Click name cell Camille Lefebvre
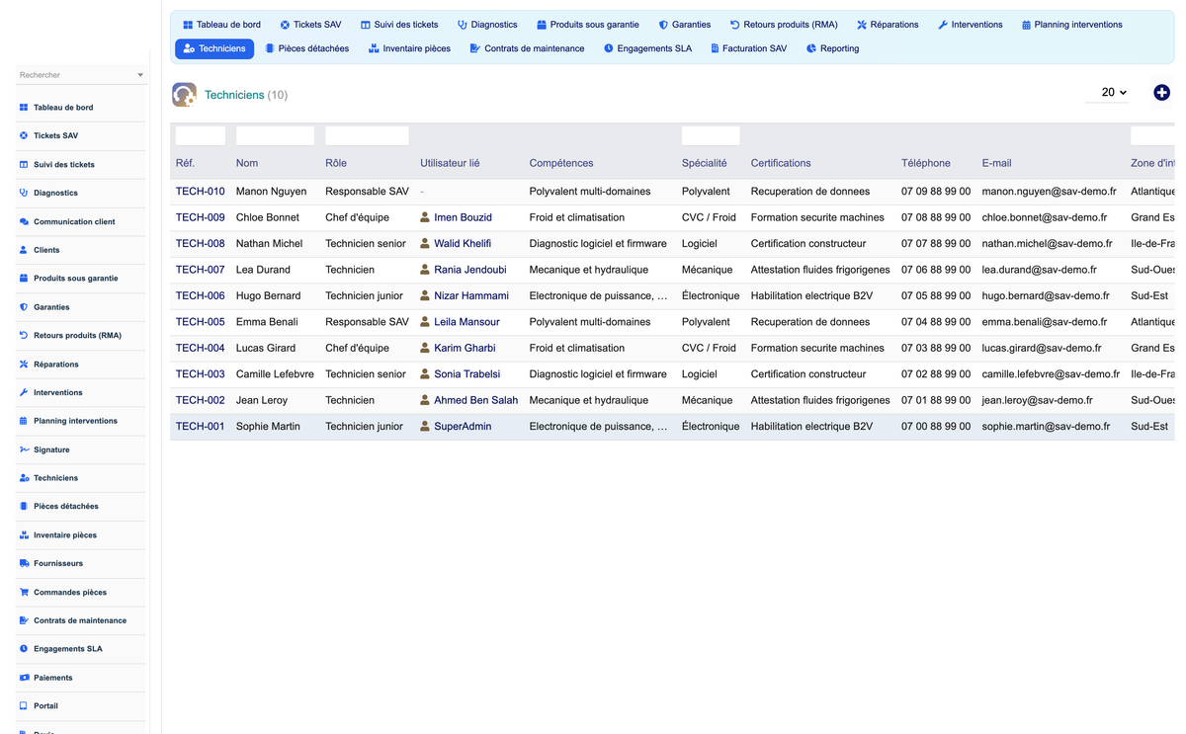Screen dimensions: 1186x734 [275, 374]
